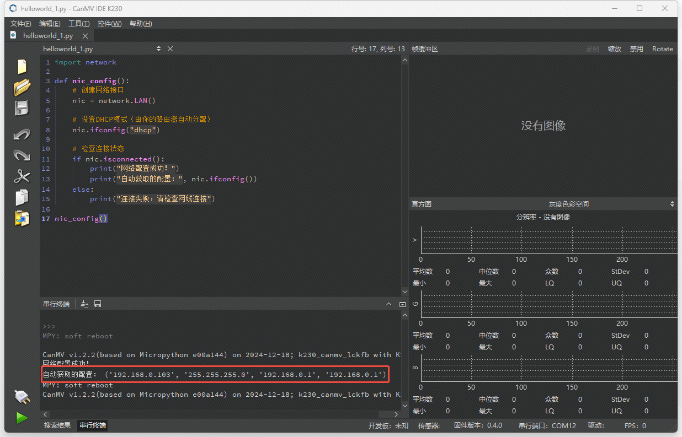Click the greyed 录制 record button
682x437 pixels.
pos(593,48)
